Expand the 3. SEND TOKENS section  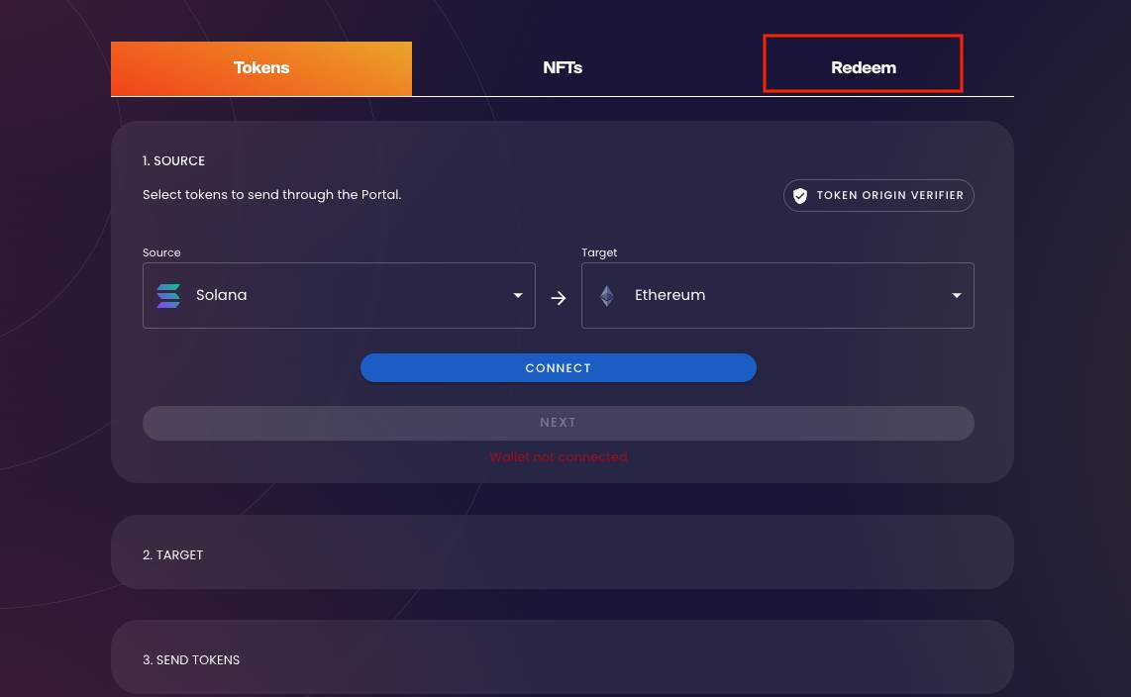[563, 656]
